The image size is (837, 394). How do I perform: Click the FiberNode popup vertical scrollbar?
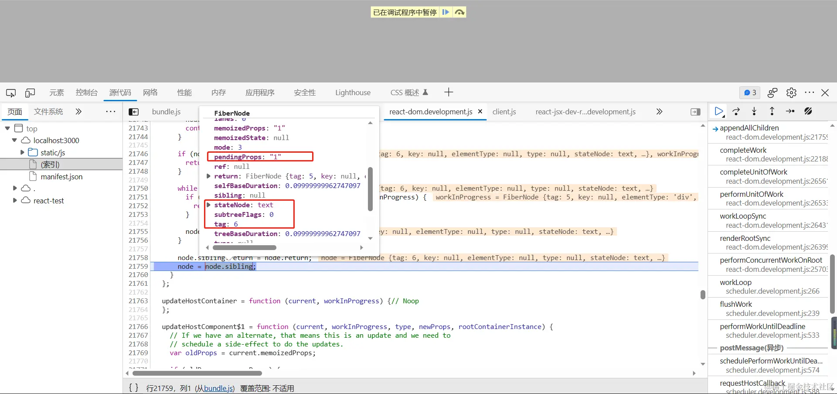370,189
